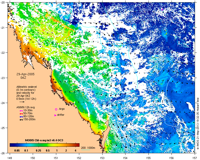Screen dimensions: 200x160
Task: Click the '151' longitude axis label
Action: pyautogui.click(x=56, y=158)
